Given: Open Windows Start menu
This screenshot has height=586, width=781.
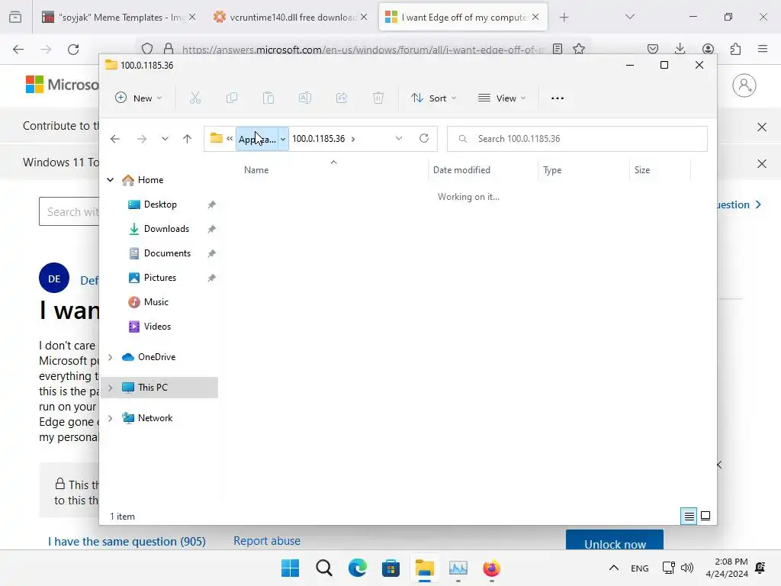Looking at the screenshot, I should point(290,568).
